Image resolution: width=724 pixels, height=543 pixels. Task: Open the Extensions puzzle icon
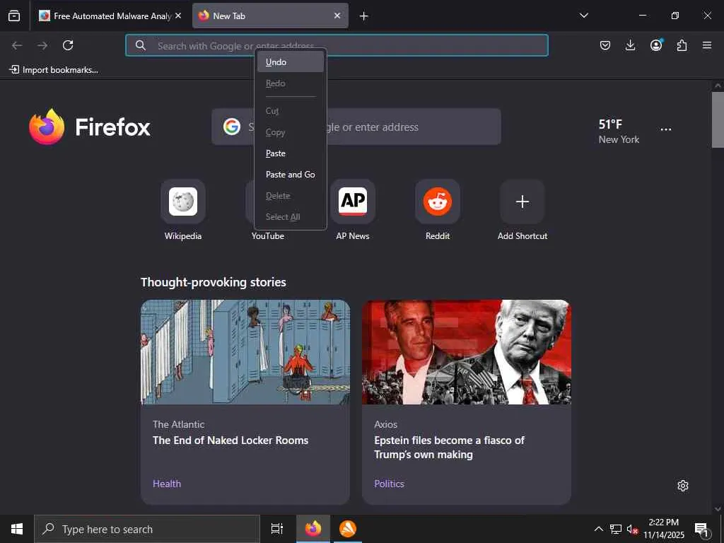pyautogui.click(x=682, y=45)
